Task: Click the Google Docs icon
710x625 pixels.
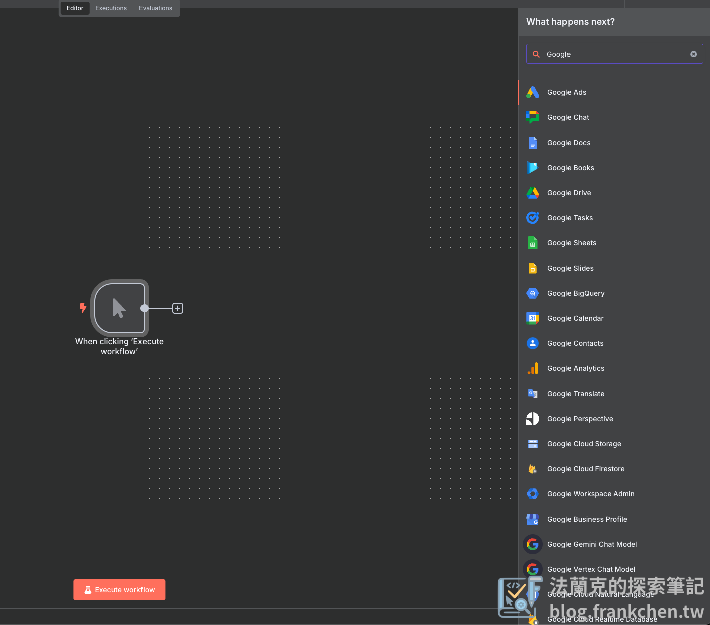Action: [x=533, y=143]
